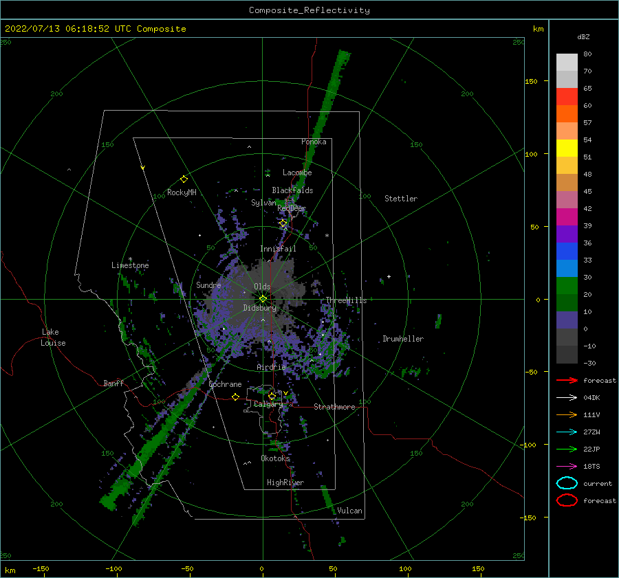
Task: Click the Vulcan label
Action: (x=350, y=511)
